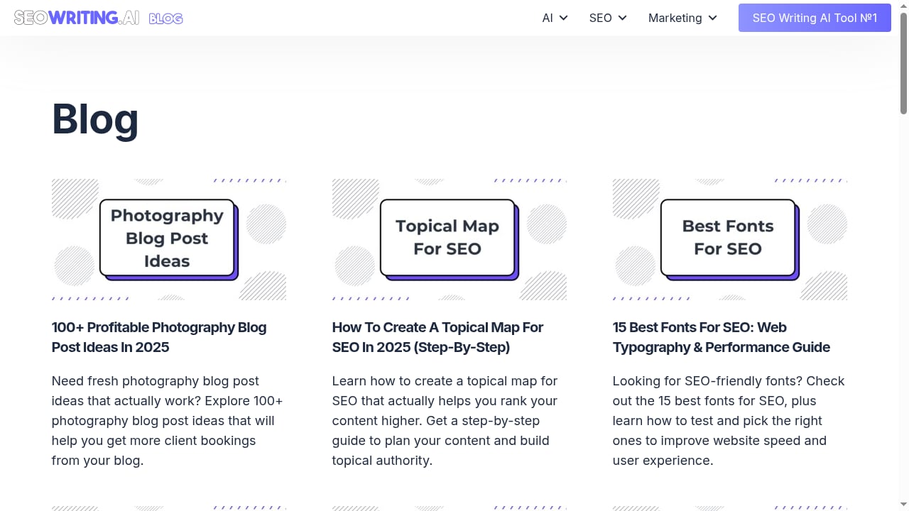Click the SEO Writing AI Tool №1 button
Screen dimensions: 909x511
coord(815,18)
